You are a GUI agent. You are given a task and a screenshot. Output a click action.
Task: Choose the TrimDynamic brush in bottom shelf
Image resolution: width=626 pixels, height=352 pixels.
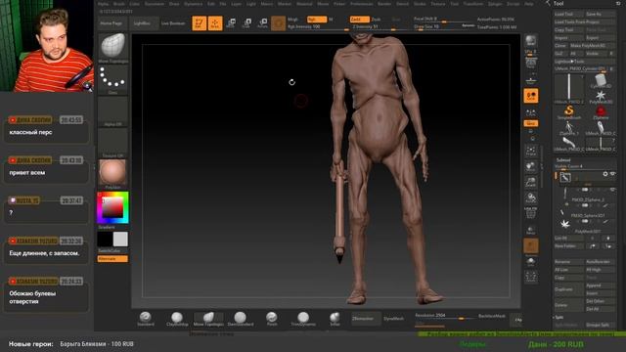pos(303,319)
